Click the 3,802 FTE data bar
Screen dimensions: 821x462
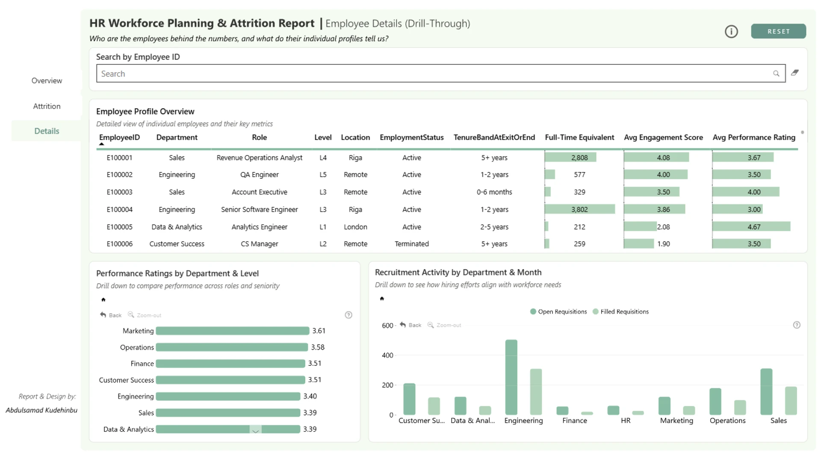(579, 209)
